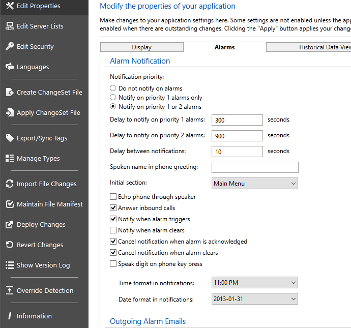The height and width of the screenshot is (328, 351).
Task: Click the Manage Types icon
Action: click(x=9, y=159)
